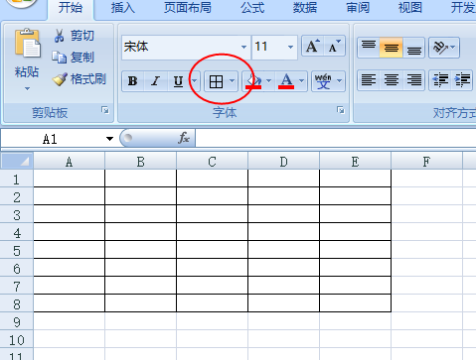Align text left
Image resolution: width=476 pixels, height=360 pixels.
pos(369,80)
